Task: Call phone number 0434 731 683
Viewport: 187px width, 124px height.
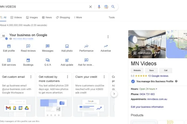Action: [147, 94]
